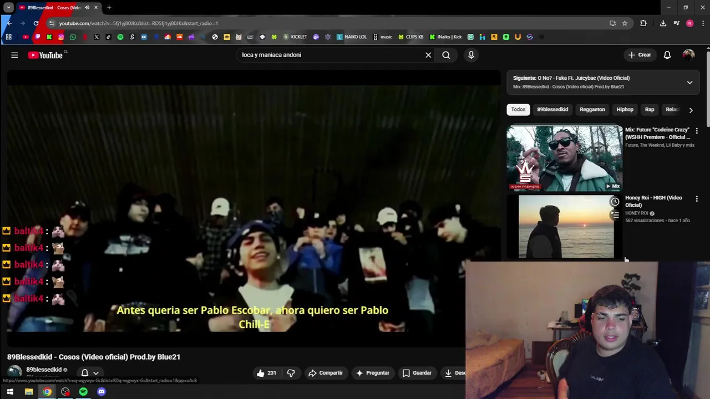Viewport: 710px width, 399px height.
Task: Go to the YouTube home logo
Action: 45,55
